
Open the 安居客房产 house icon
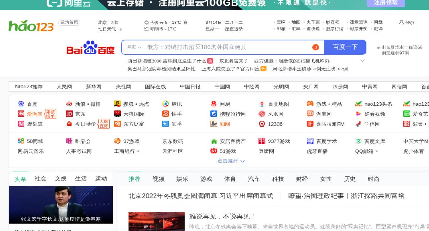tap(214, 141)
